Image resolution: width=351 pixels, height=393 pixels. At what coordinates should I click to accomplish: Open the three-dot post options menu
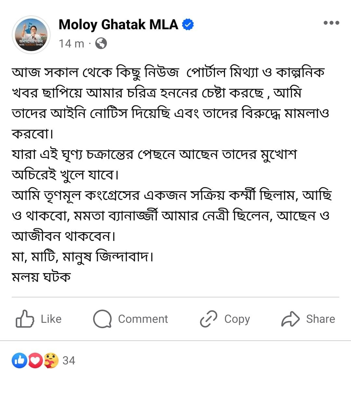pos(331,23)
